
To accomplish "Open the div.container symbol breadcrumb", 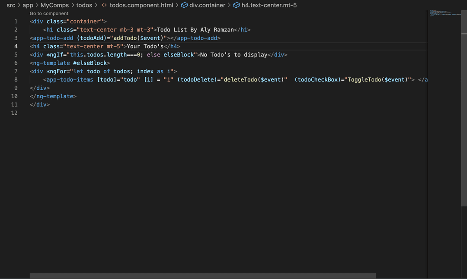I will (207, 6).
